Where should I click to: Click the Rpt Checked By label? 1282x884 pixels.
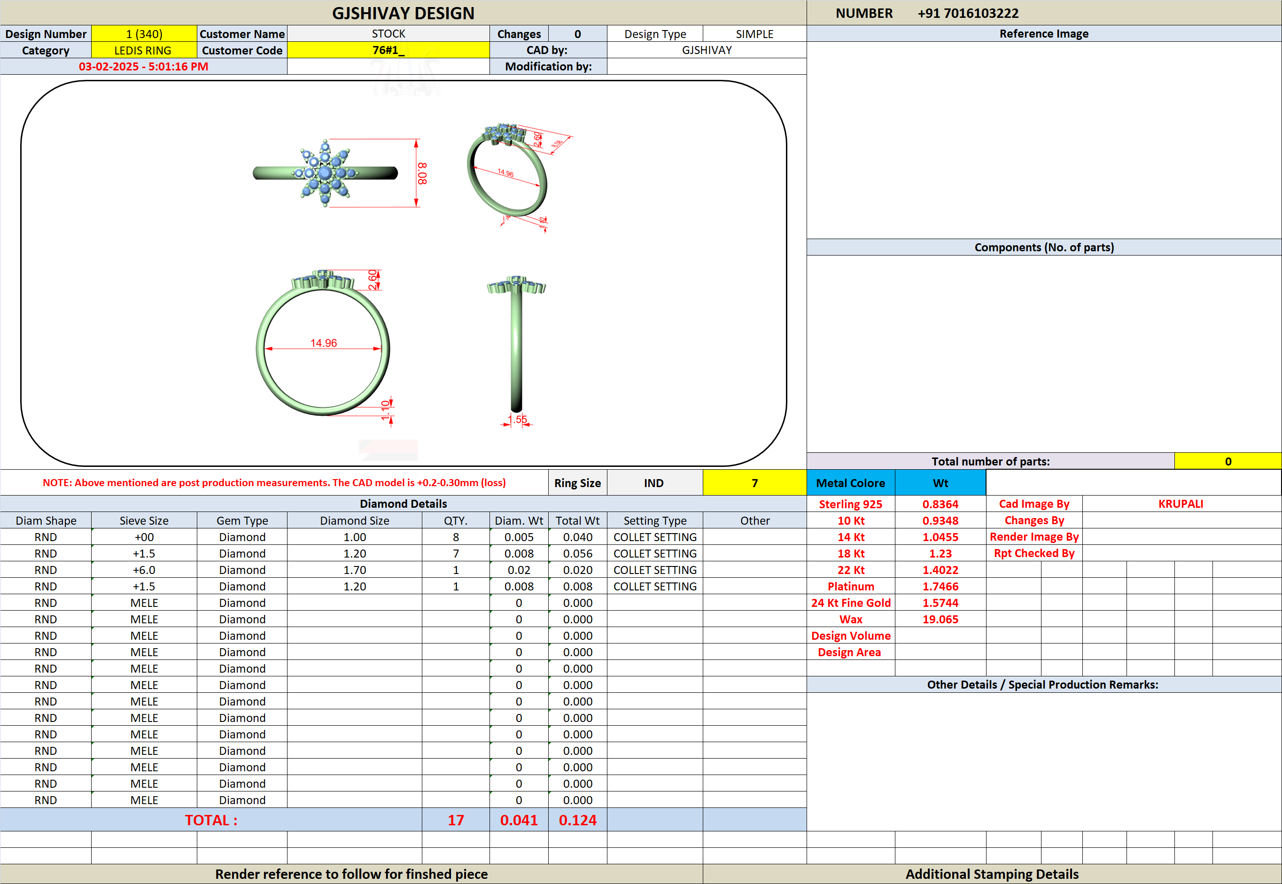coord(1034,553)
